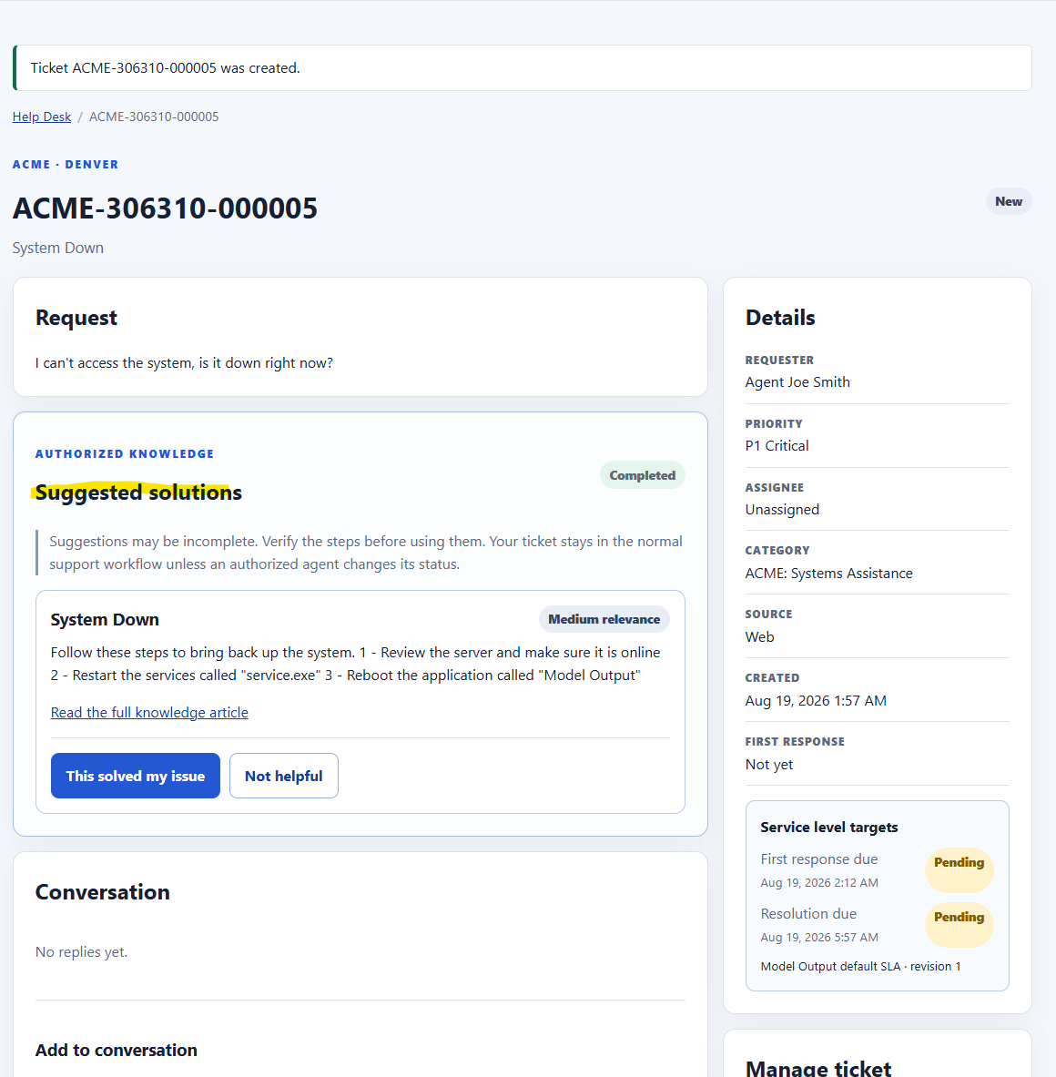The height and width of the screenshot is (1077, 1056).
Task: Select the ACME: Systems Assistance category value
Action: coord(828,574)
